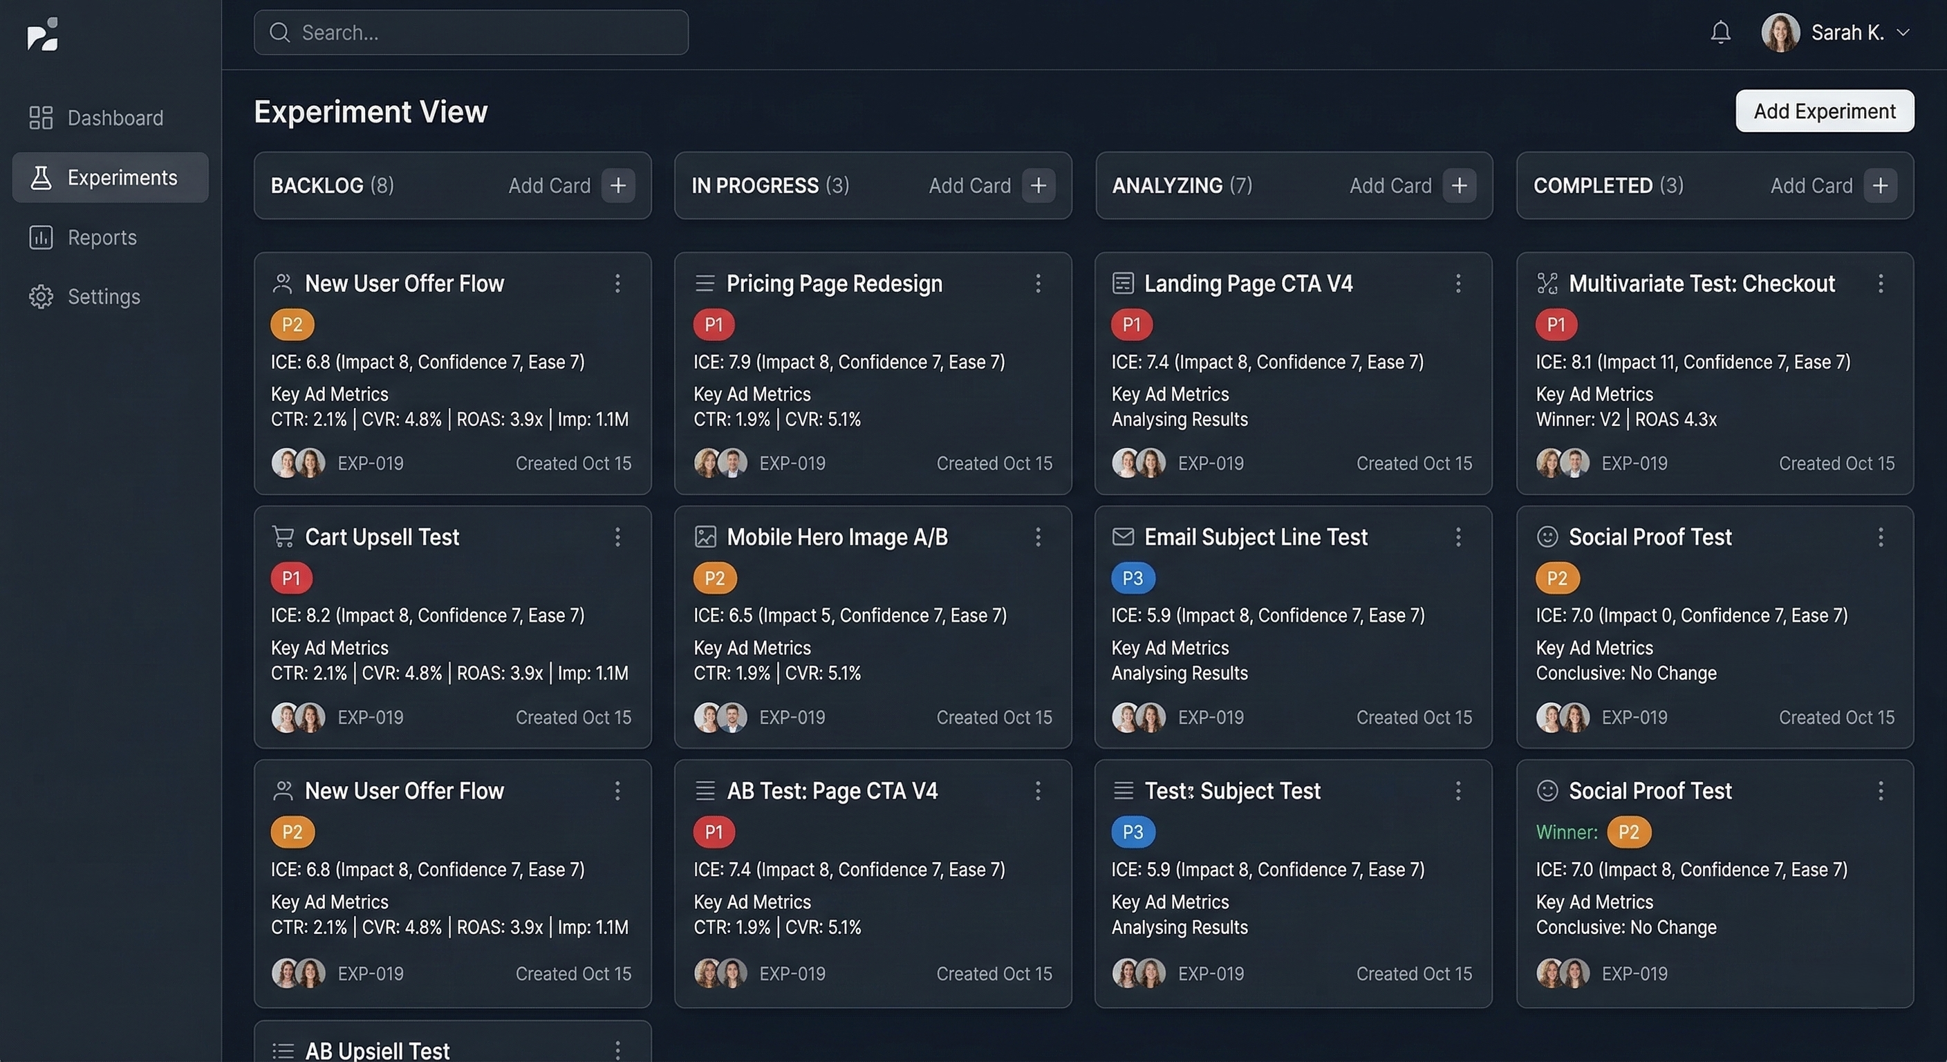
Task: Add a card to the Backlog column
Action: 618,185
